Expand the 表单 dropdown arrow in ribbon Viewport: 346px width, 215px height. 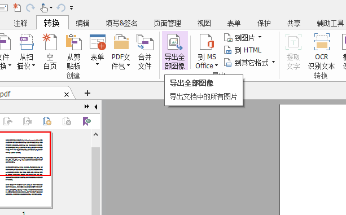[x=97, y=64]
